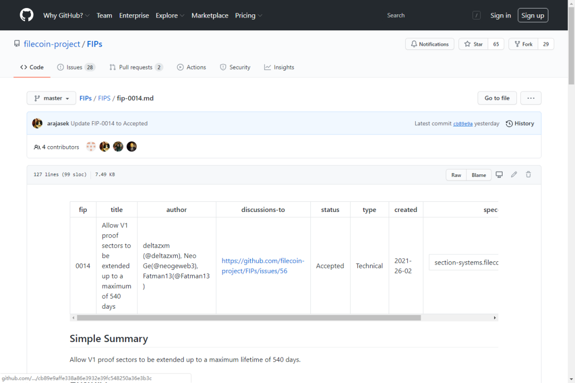The width and height of the screenshot is (575, 383).
Task: Click the Sign up button
Action: pyautogui.click(x=533, y=15)
